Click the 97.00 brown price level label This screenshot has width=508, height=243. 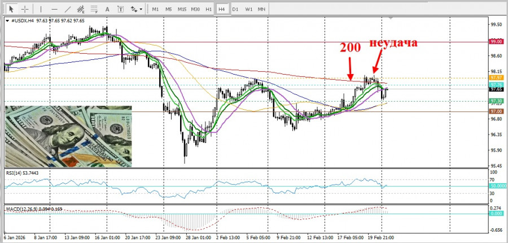(496, 111)
